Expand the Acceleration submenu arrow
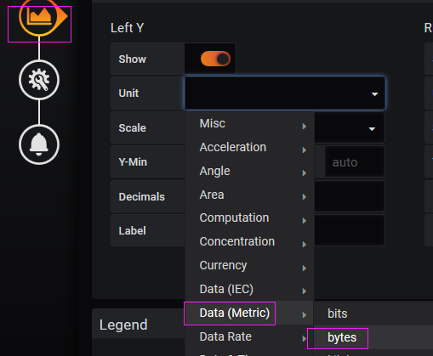Screen dimensions: 433x356 click(305, 150)
